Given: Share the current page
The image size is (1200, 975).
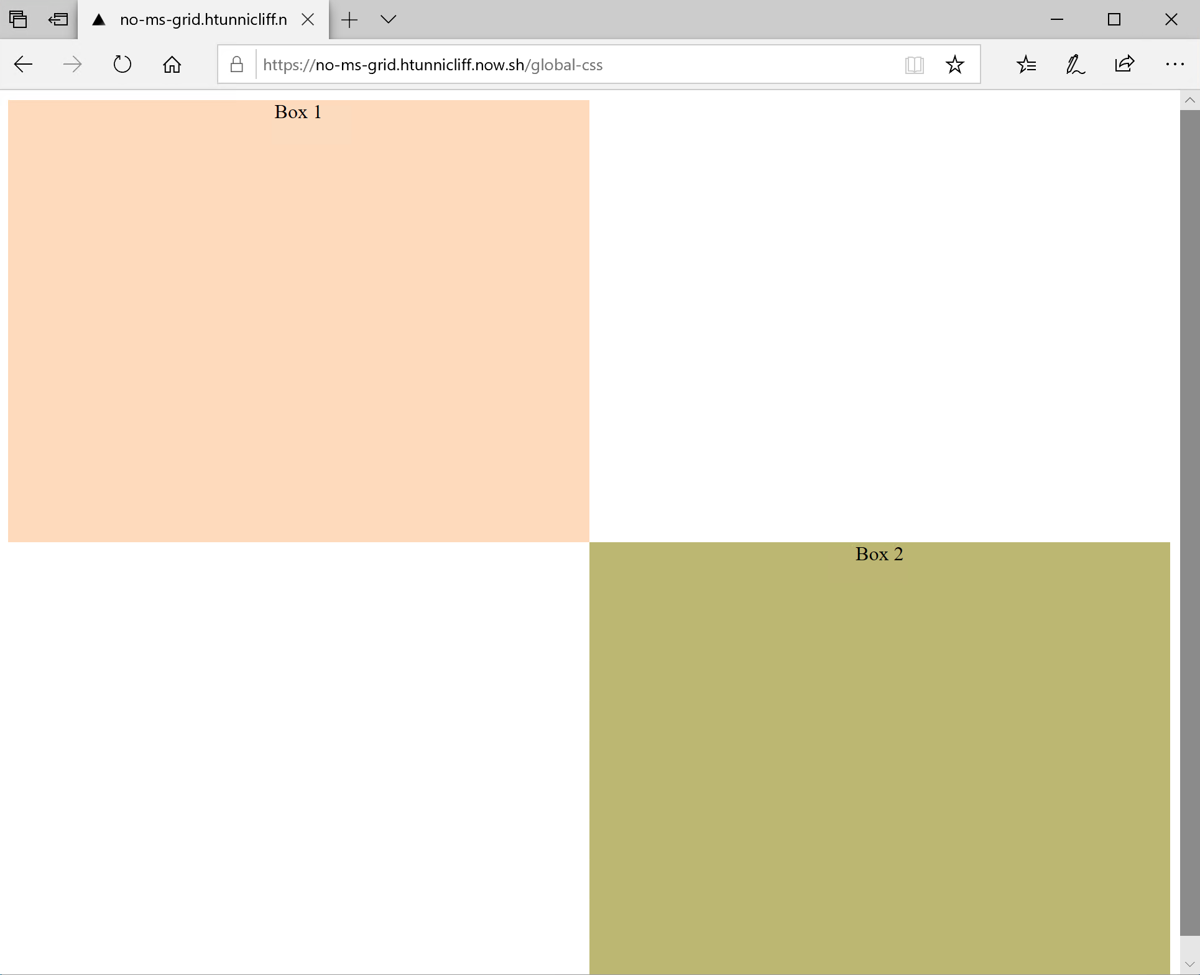Looking at the screenshot, I should pos(1124,64).
